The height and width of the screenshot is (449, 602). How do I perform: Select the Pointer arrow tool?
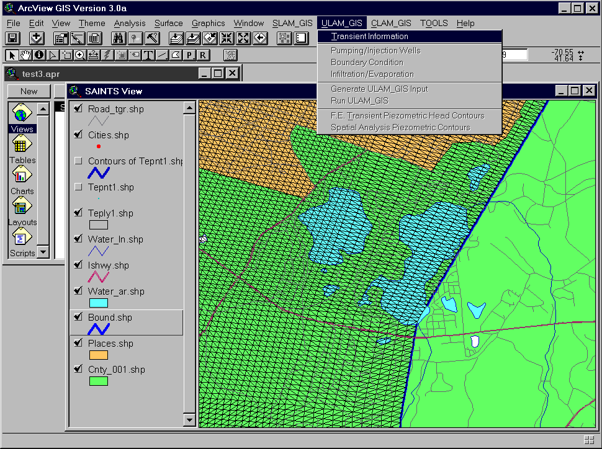12,55
